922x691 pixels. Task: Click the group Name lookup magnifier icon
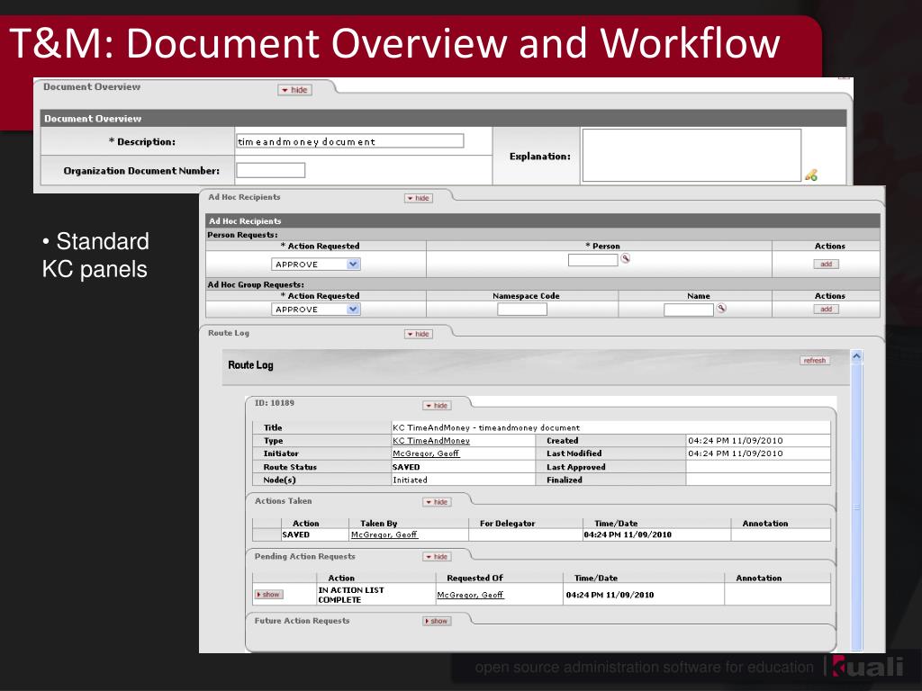click(721, 308)
